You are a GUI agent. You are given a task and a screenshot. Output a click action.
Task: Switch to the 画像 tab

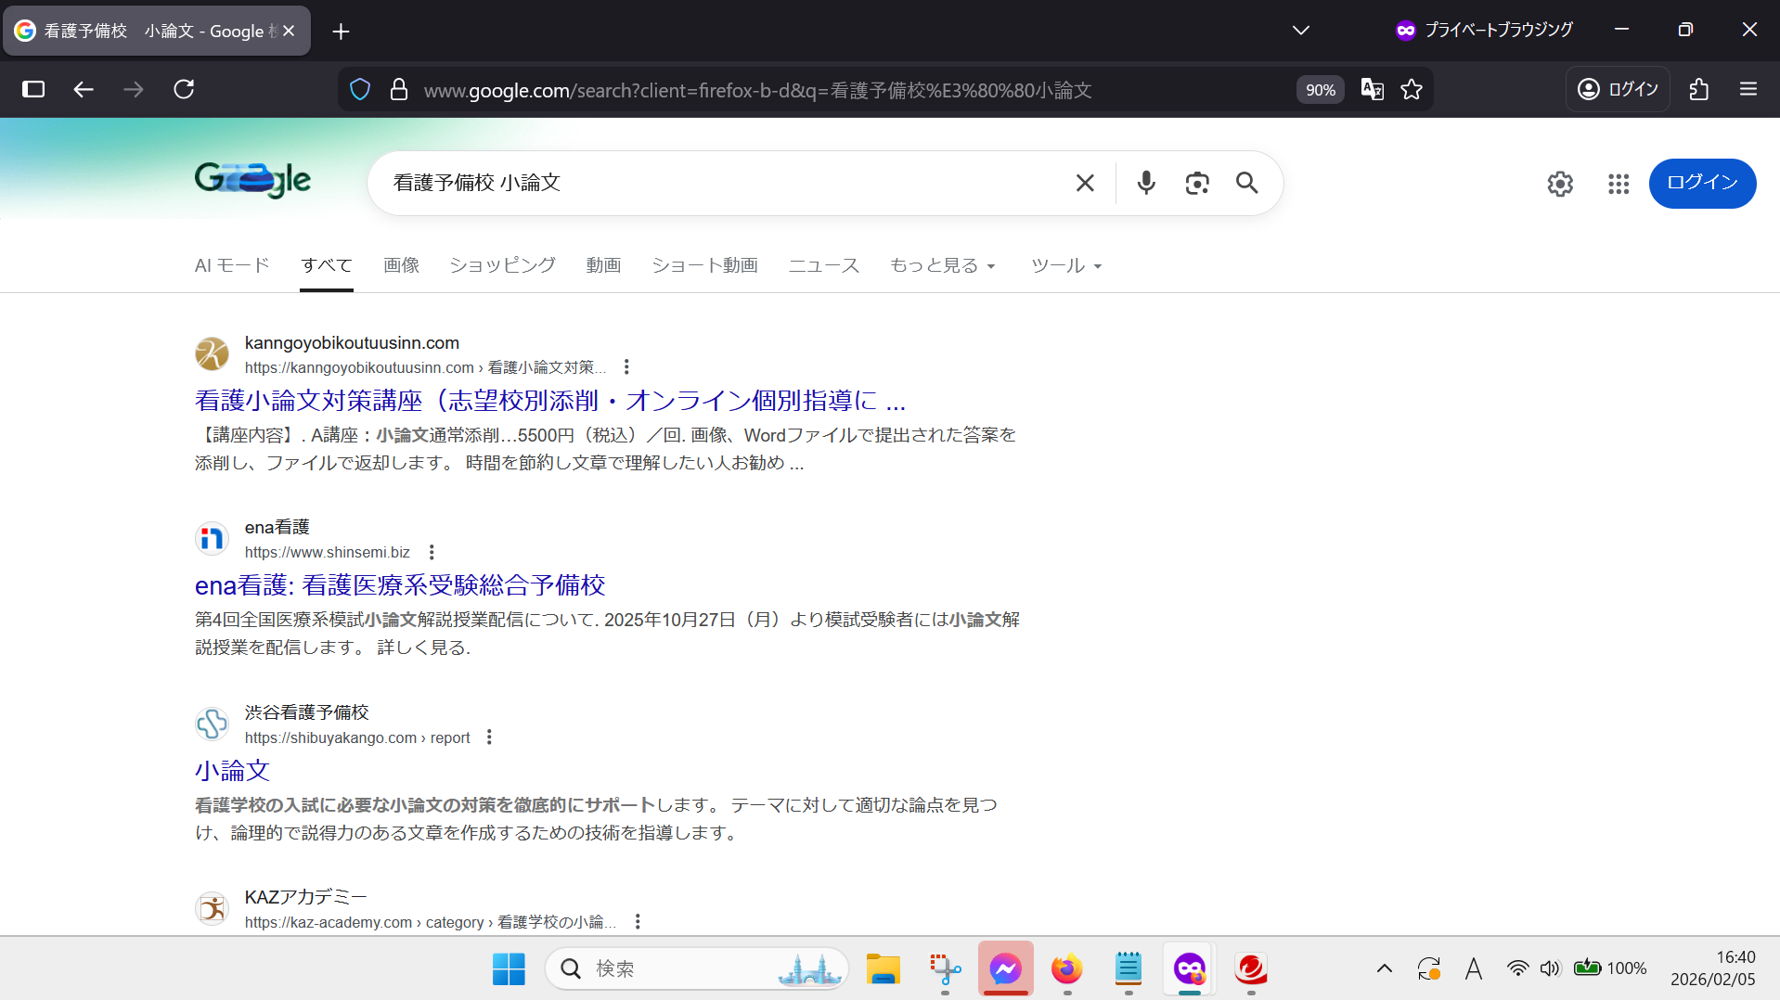pyautogui.click(x=401, y=266)
